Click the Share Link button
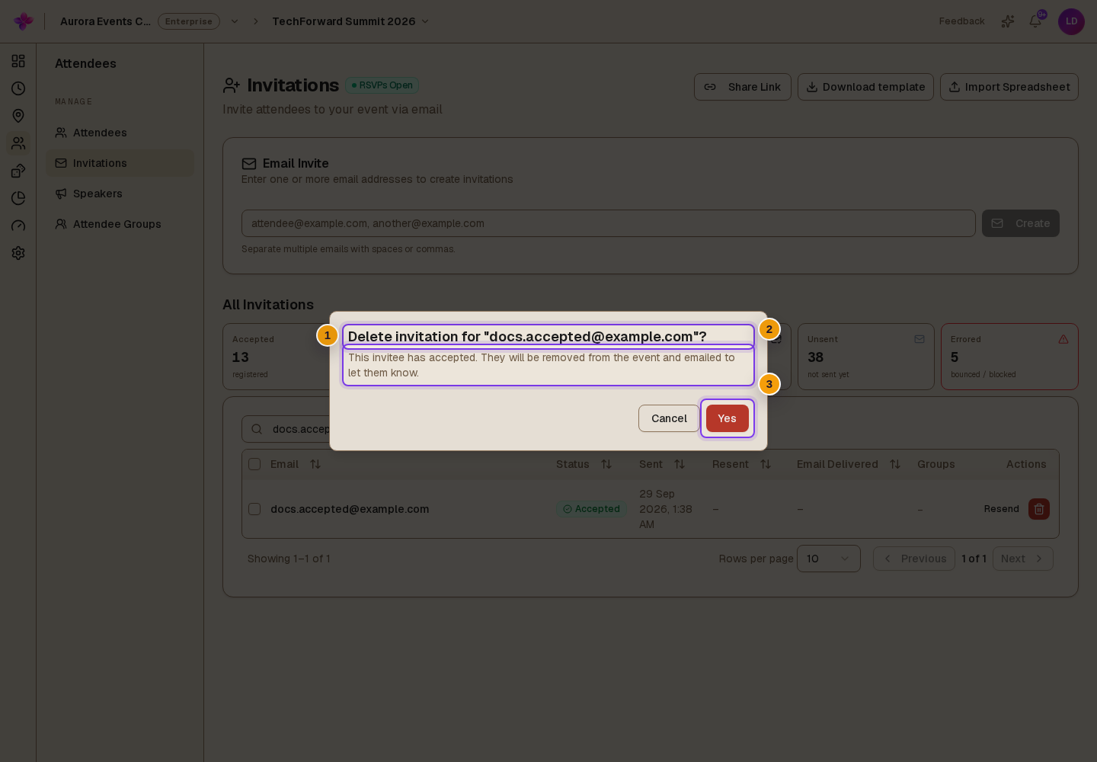This screenshot has height=762, width=1097. tap(743, 87)
